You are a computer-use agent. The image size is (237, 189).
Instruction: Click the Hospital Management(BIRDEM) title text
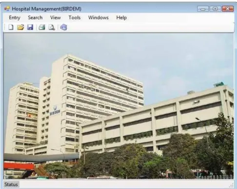pos(47,9)
